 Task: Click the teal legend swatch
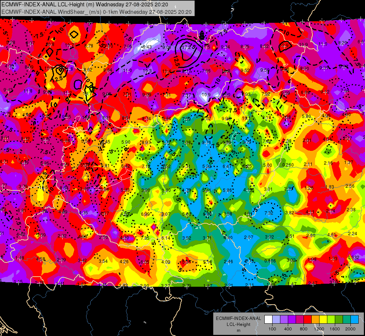tap(347, 320)
